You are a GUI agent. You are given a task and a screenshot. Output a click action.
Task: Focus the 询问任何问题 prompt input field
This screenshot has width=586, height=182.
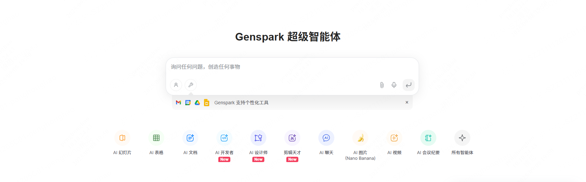[x=292, y=67]
